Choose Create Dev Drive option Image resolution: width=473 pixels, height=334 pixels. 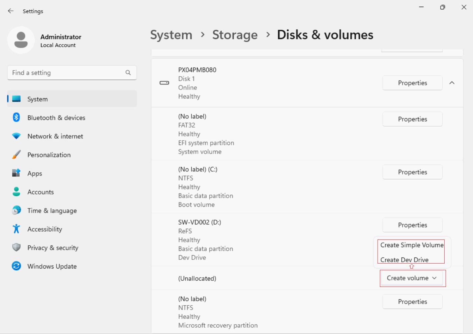404,260
